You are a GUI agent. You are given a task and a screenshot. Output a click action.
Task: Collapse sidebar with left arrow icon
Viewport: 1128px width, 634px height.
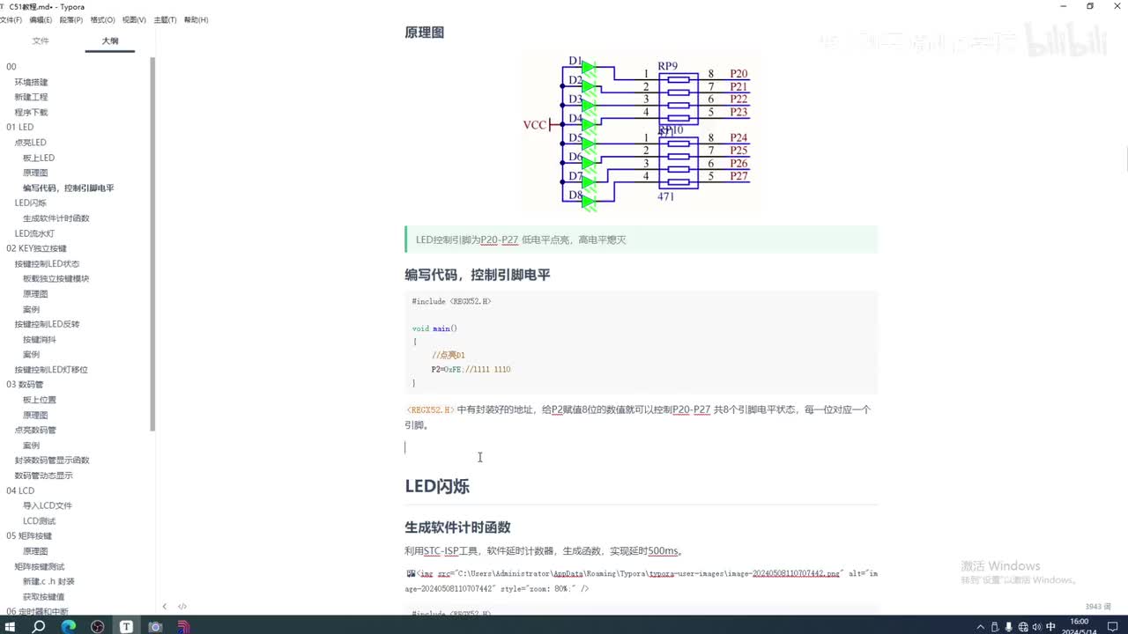point(165,606)
